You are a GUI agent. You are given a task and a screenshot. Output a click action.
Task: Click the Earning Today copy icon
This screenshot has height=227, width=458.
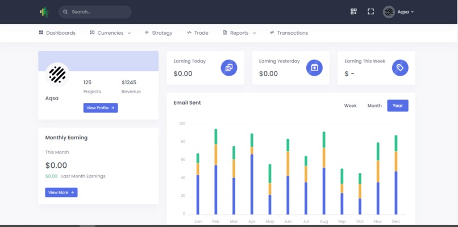click(228, 68)
